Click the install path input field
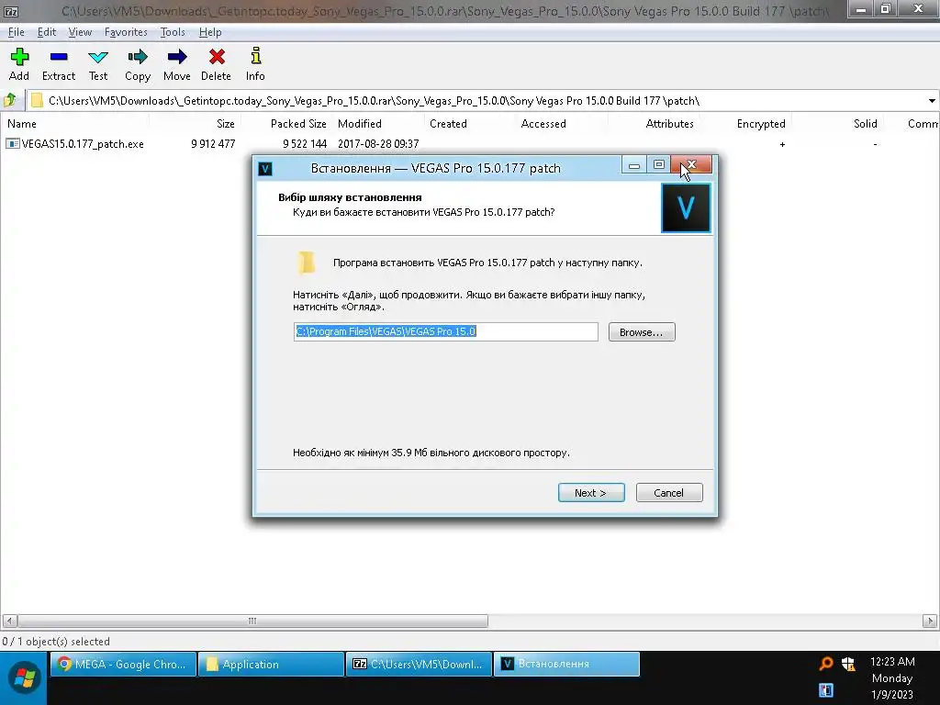The width and height of the screenshot is (940, 705). tap(445, 331)
